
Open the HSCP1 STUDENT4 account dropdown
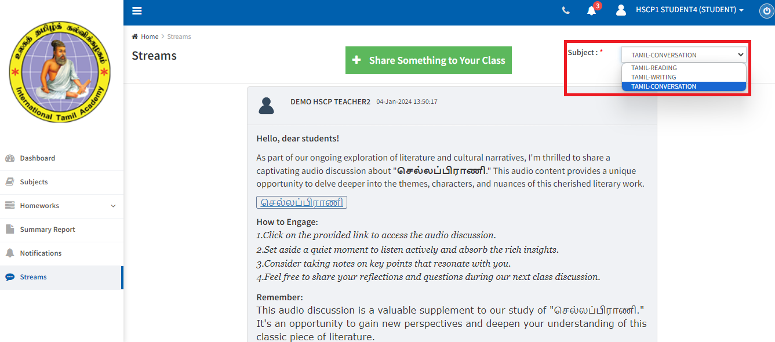pyautogui.click(x=689, y=10)
